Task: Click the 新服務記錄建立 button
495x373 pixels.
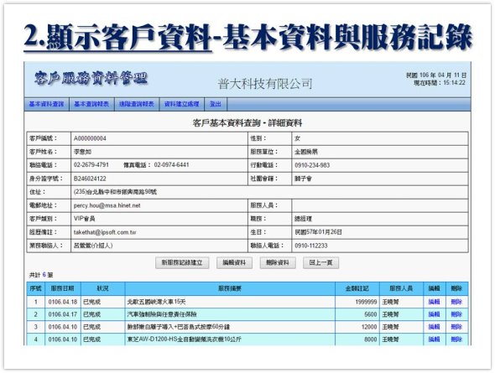Action: pos(182,262)
